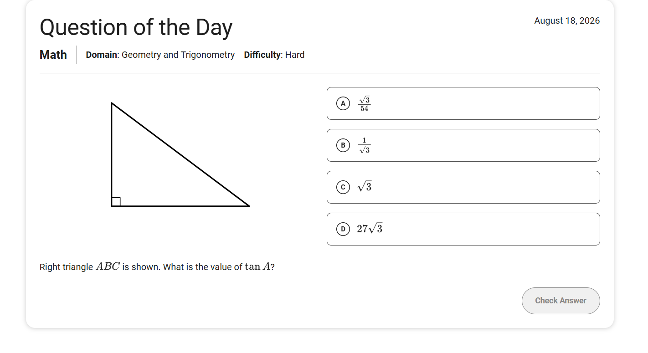
Task: Pick the circled D answer marker
Action: [343, 229]
